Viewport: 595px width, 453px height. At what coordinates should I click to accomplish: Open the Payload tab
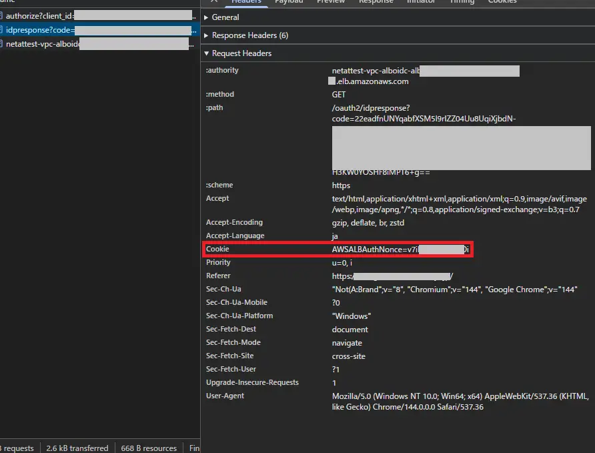click(x=289, y=2)
